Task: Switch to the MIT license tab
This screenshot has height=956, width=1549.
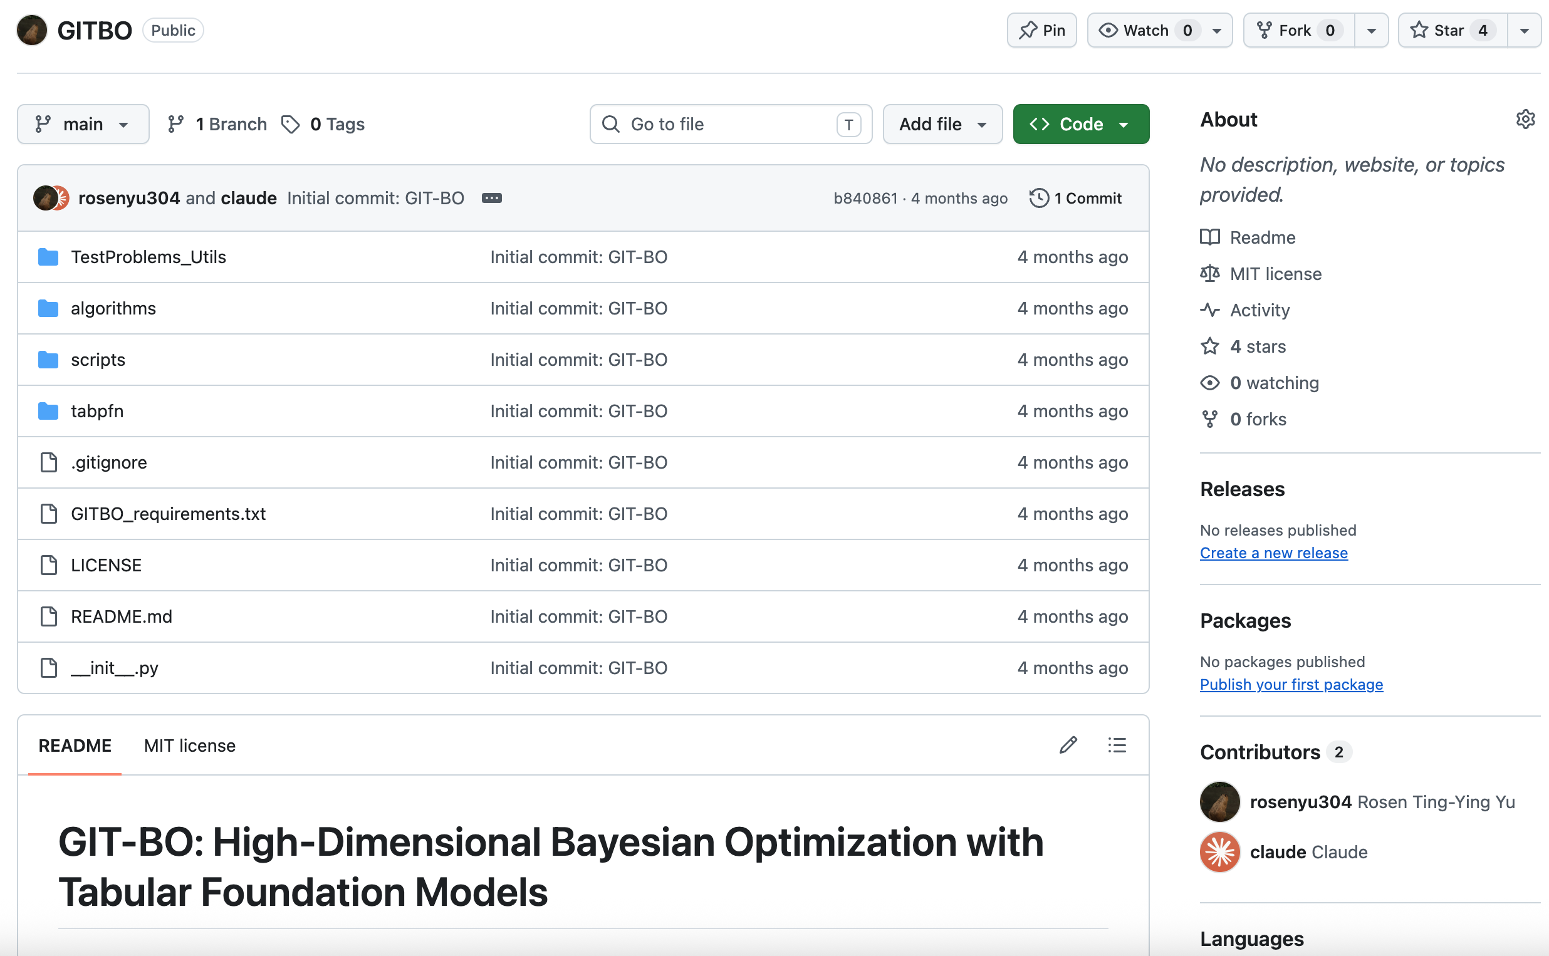Action: point(190,746)
